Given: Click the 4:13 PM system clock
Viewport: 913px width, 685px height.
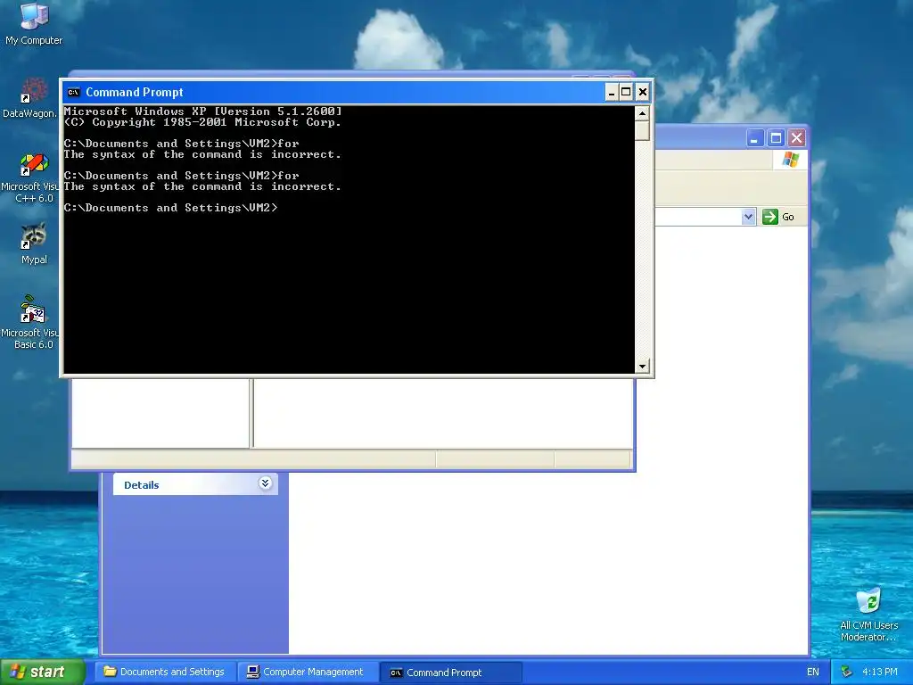Looking at the screenshot, I should (879, 672).
